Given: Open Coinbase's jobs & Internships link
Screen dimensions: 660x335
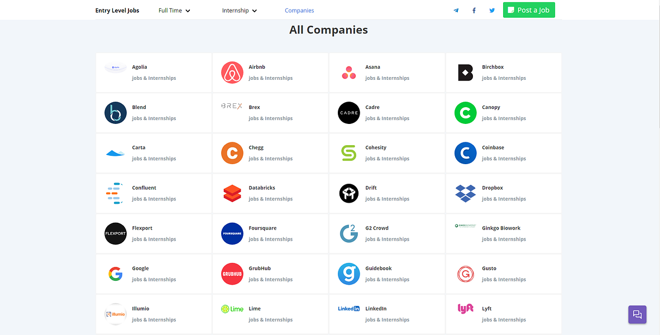Looking at the screenshot, I should 504,159.
